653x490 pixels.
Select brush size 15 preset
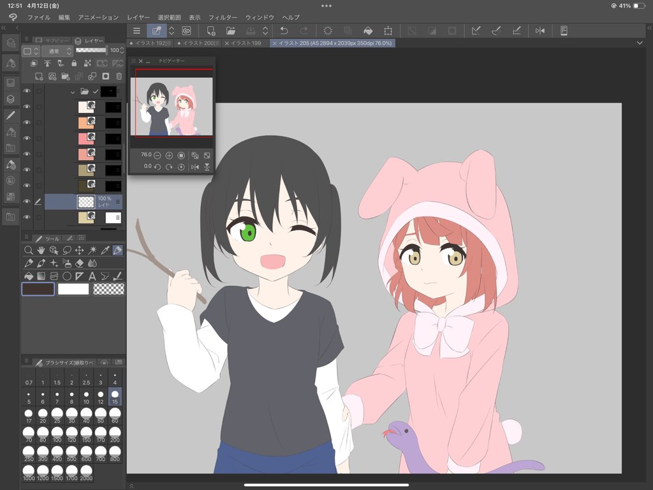coord(115,397)
